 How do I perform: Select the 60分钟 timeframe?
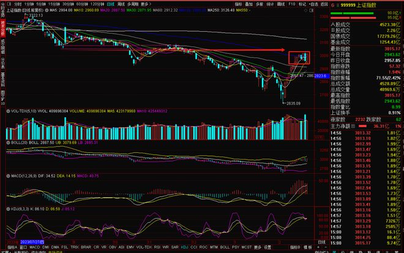click(78, 4)
